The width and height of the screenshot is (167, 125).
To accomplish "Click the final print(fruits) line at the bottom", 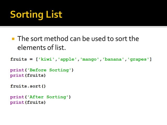I will [28, 103].
